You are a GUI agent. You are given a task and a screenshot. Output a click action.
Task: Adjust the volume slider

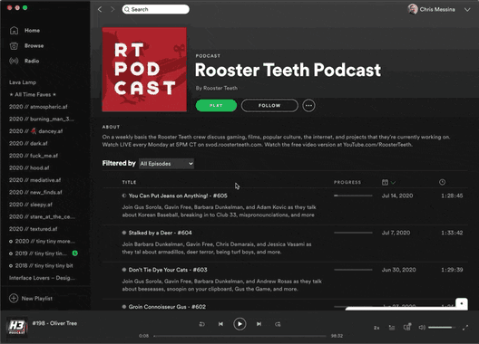tap(442, 328)
